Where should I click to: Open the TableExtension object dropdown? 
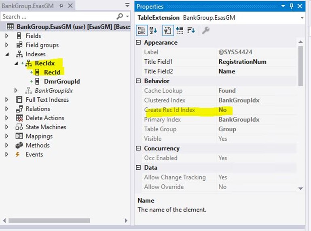302,18
